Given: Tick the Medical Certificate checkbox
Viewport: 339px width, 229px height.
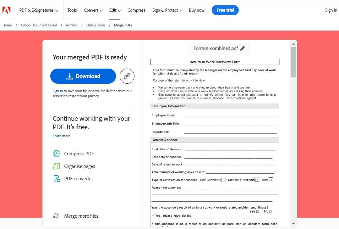Looking at the screenshot, I should coord(257,180).
